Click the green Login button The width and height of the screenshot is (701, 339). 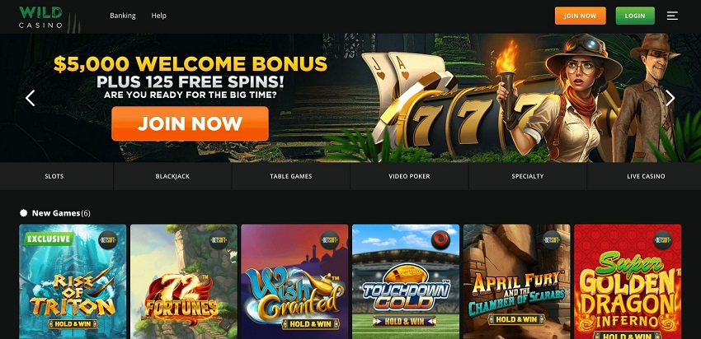click(x=635, y=16)
